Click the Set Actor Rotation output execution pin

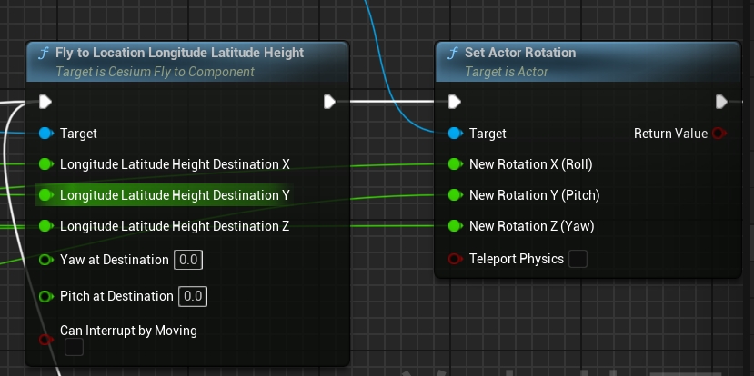tap(721, 102)
